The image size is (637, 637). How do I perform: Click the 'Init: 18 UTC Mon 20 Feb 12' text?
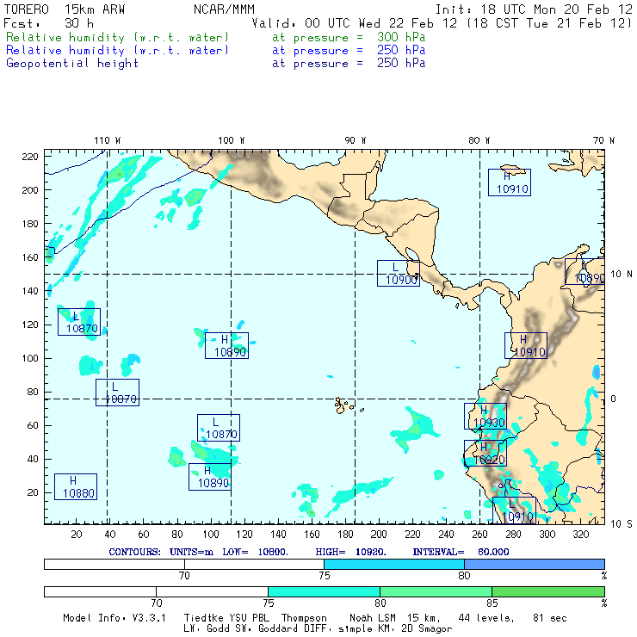(534, 9)
